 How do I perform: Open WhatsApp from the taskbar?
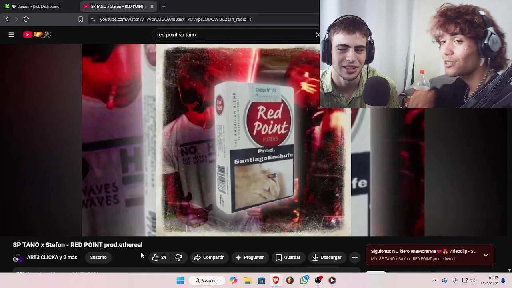(304, 280)
